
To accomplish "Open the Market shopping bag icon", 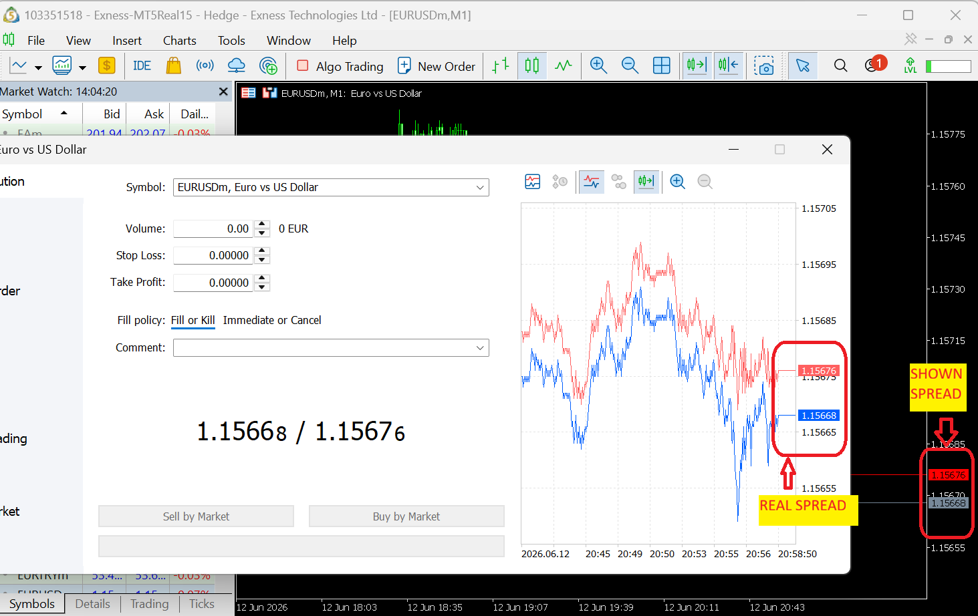I will (x=174, y=65).
